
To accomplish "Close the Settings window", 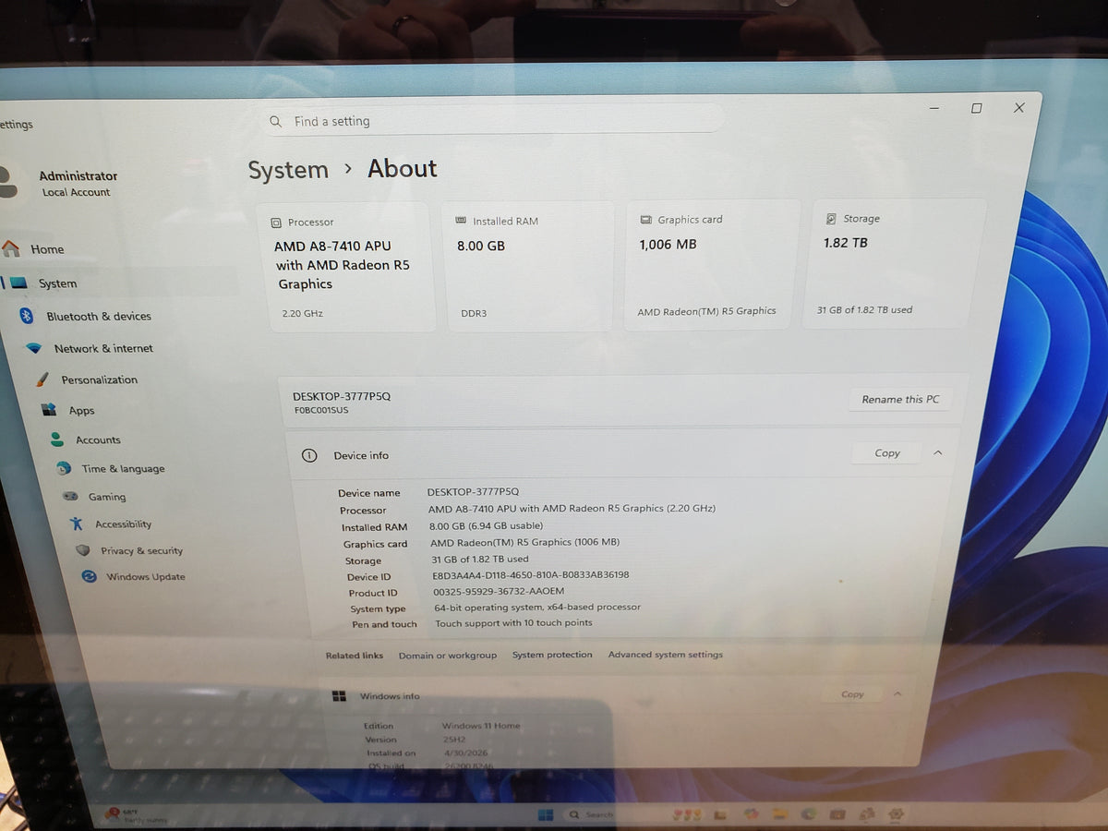I will tap(1018, 107).
